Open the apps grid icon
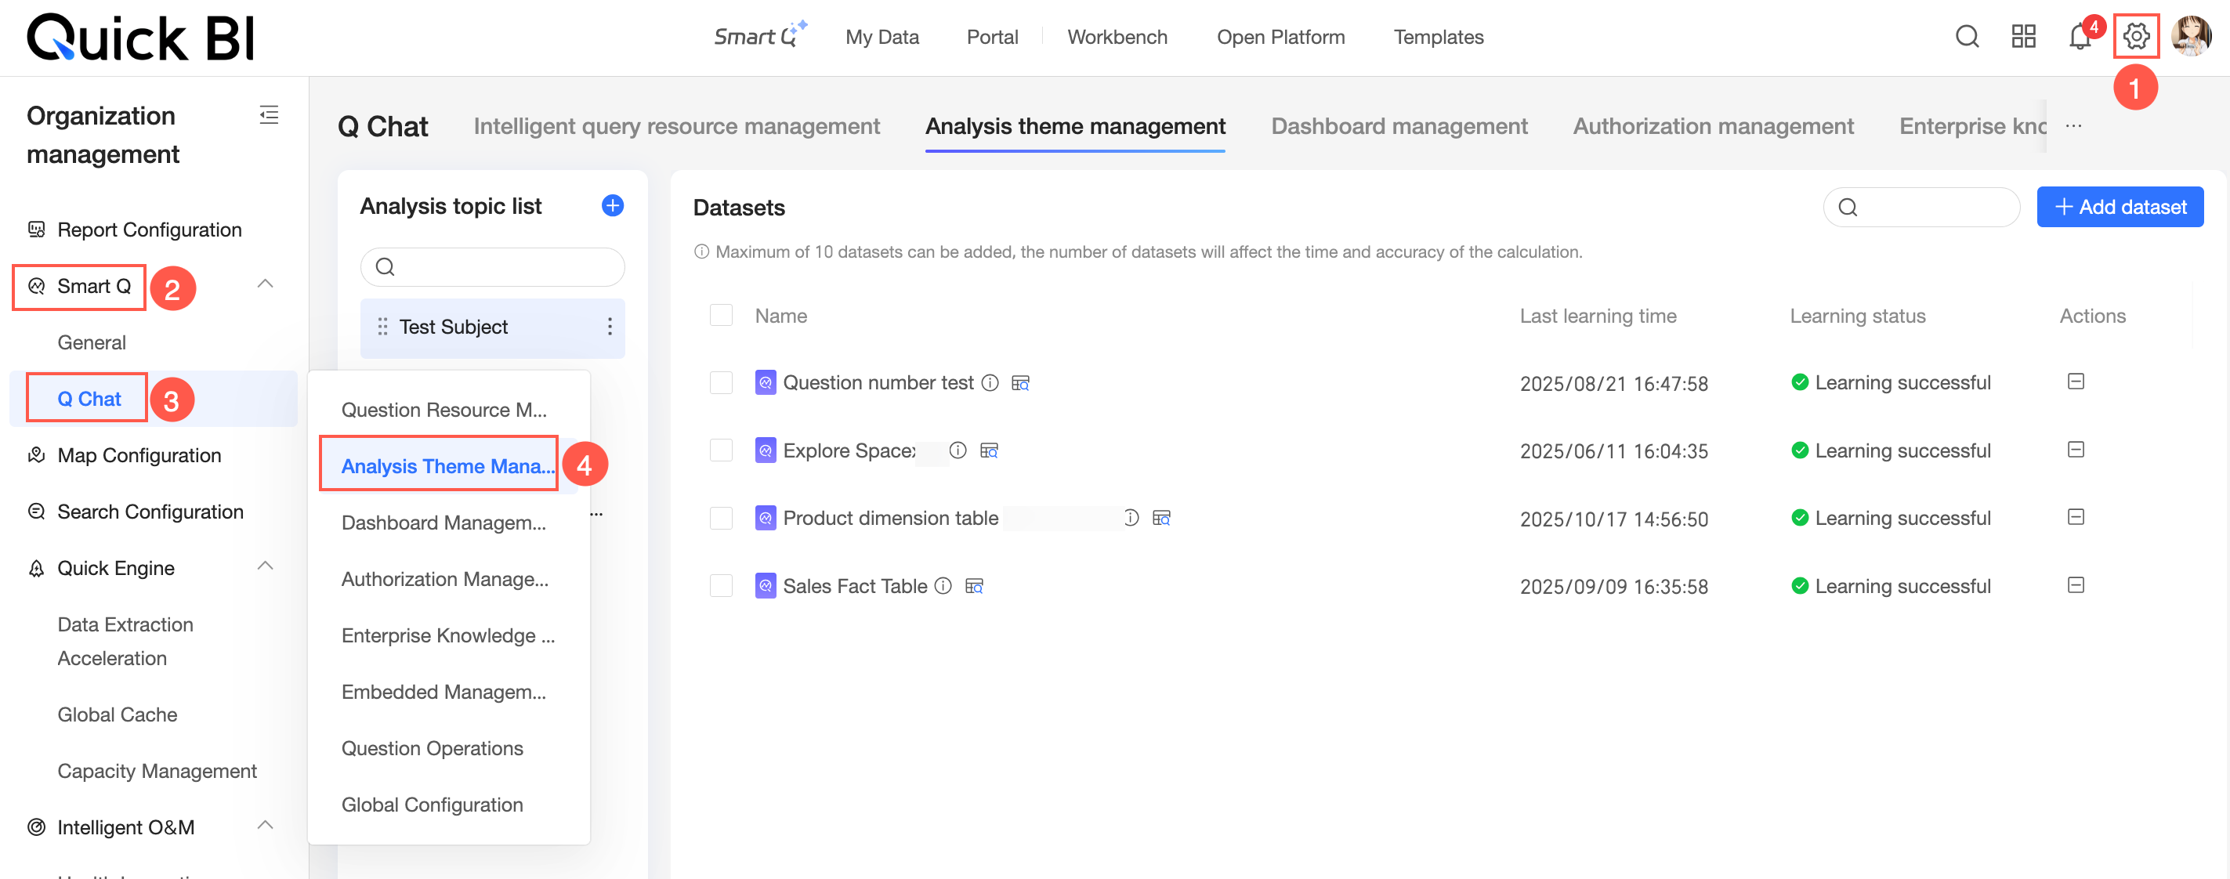Viewport: 2230px width, 879px height. click(x=2022, y=36)
